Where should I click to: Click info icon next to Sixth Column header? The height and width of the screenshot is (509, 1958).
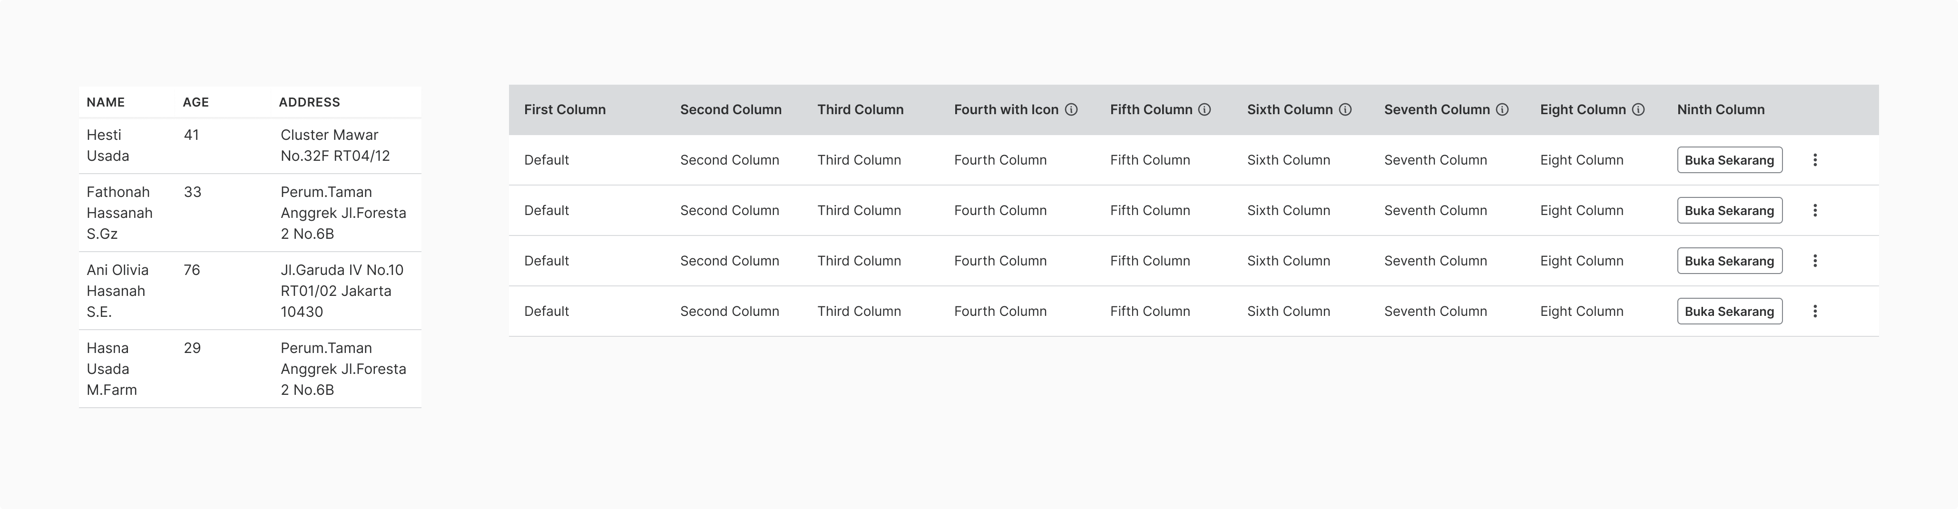point(1345,109)
